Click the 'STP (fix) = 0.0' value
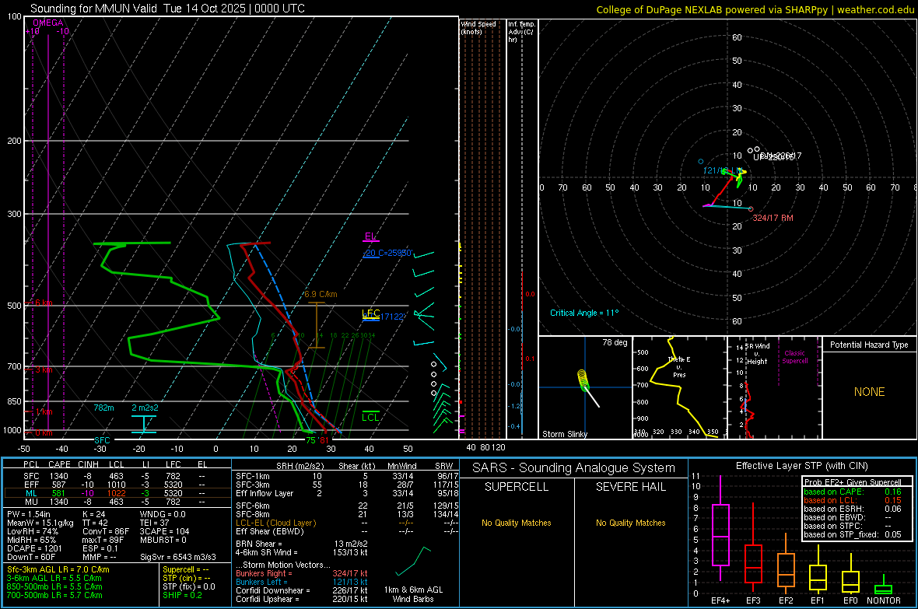This screenshot has width=918, height=609. (x=189, y=586)
